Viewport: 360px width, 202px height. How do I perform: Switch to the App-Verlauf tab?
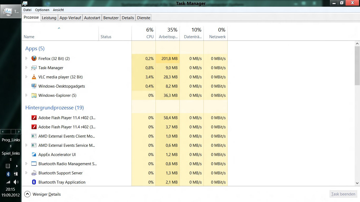[x=70, y=18]
